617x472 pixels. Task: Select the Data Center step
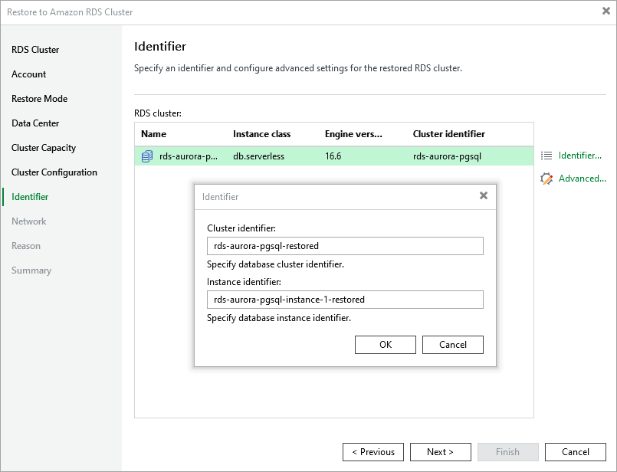pos(35,123)
